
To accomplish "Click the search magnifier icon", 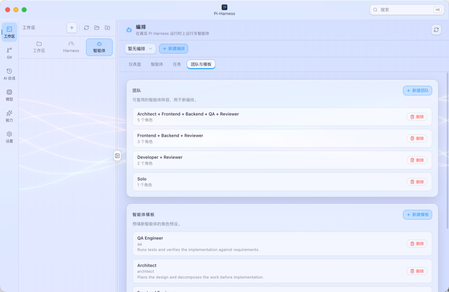I will pos(375,10).
